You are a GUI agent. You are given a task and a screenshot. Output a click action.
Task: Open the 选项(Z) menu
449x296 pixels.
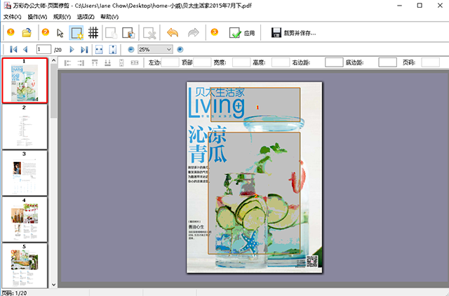(x=86, y=16)
